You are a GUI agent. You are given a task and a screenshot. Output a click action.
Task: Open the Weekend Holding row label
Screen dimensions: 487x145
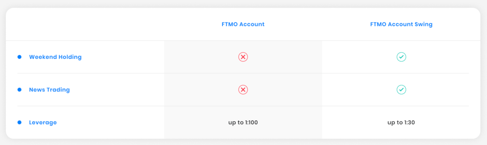click(55, 57)
